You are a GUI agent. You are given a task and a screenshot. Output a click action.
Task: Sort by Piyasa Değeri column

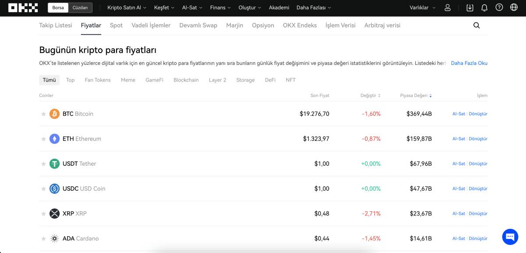(x=416, y=96)
